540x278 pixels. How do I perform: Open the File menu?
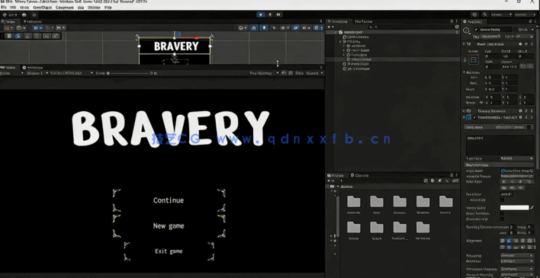point(4,7)
